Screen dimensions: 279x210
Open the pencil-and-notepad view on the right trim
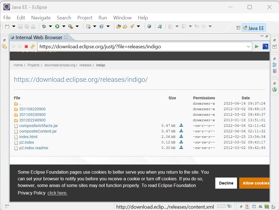tap(275, 47)
